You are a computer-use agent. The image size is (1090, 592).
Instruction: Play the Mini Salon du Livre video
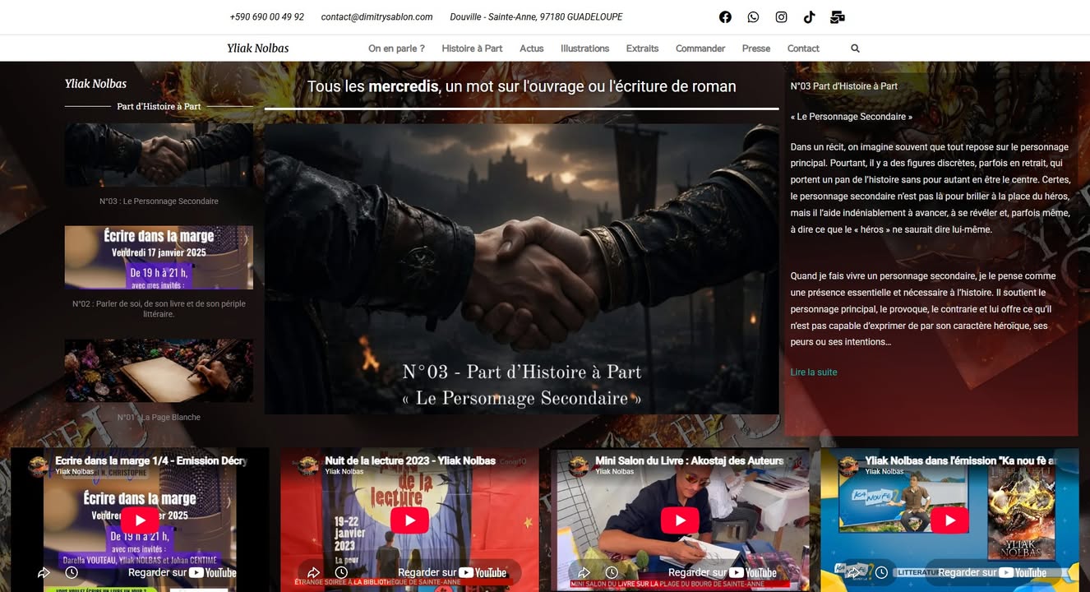pos(680,520)
